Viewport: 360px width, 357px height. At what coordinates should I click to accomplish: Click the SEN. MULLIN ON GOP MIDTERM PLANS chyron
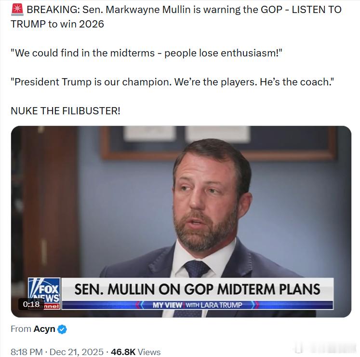(197, 289)
